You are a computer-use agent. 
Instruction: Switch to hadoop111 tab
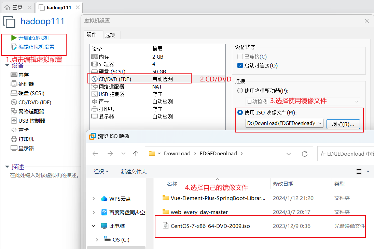coord(59,7)
